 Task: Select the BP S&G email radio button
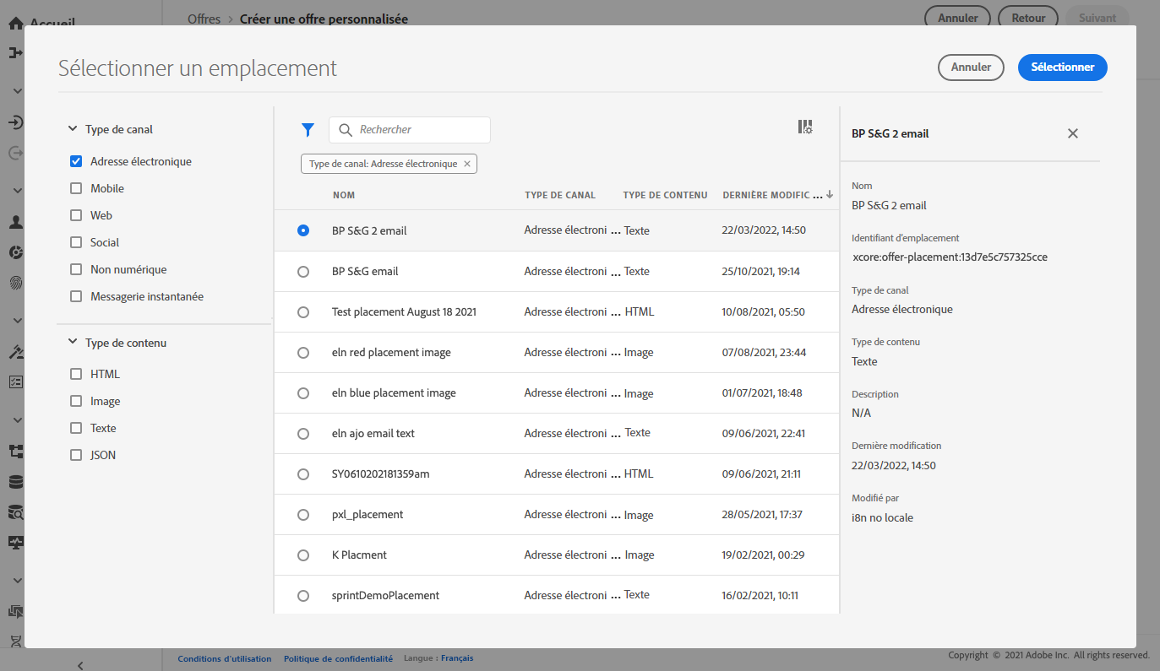303,272
